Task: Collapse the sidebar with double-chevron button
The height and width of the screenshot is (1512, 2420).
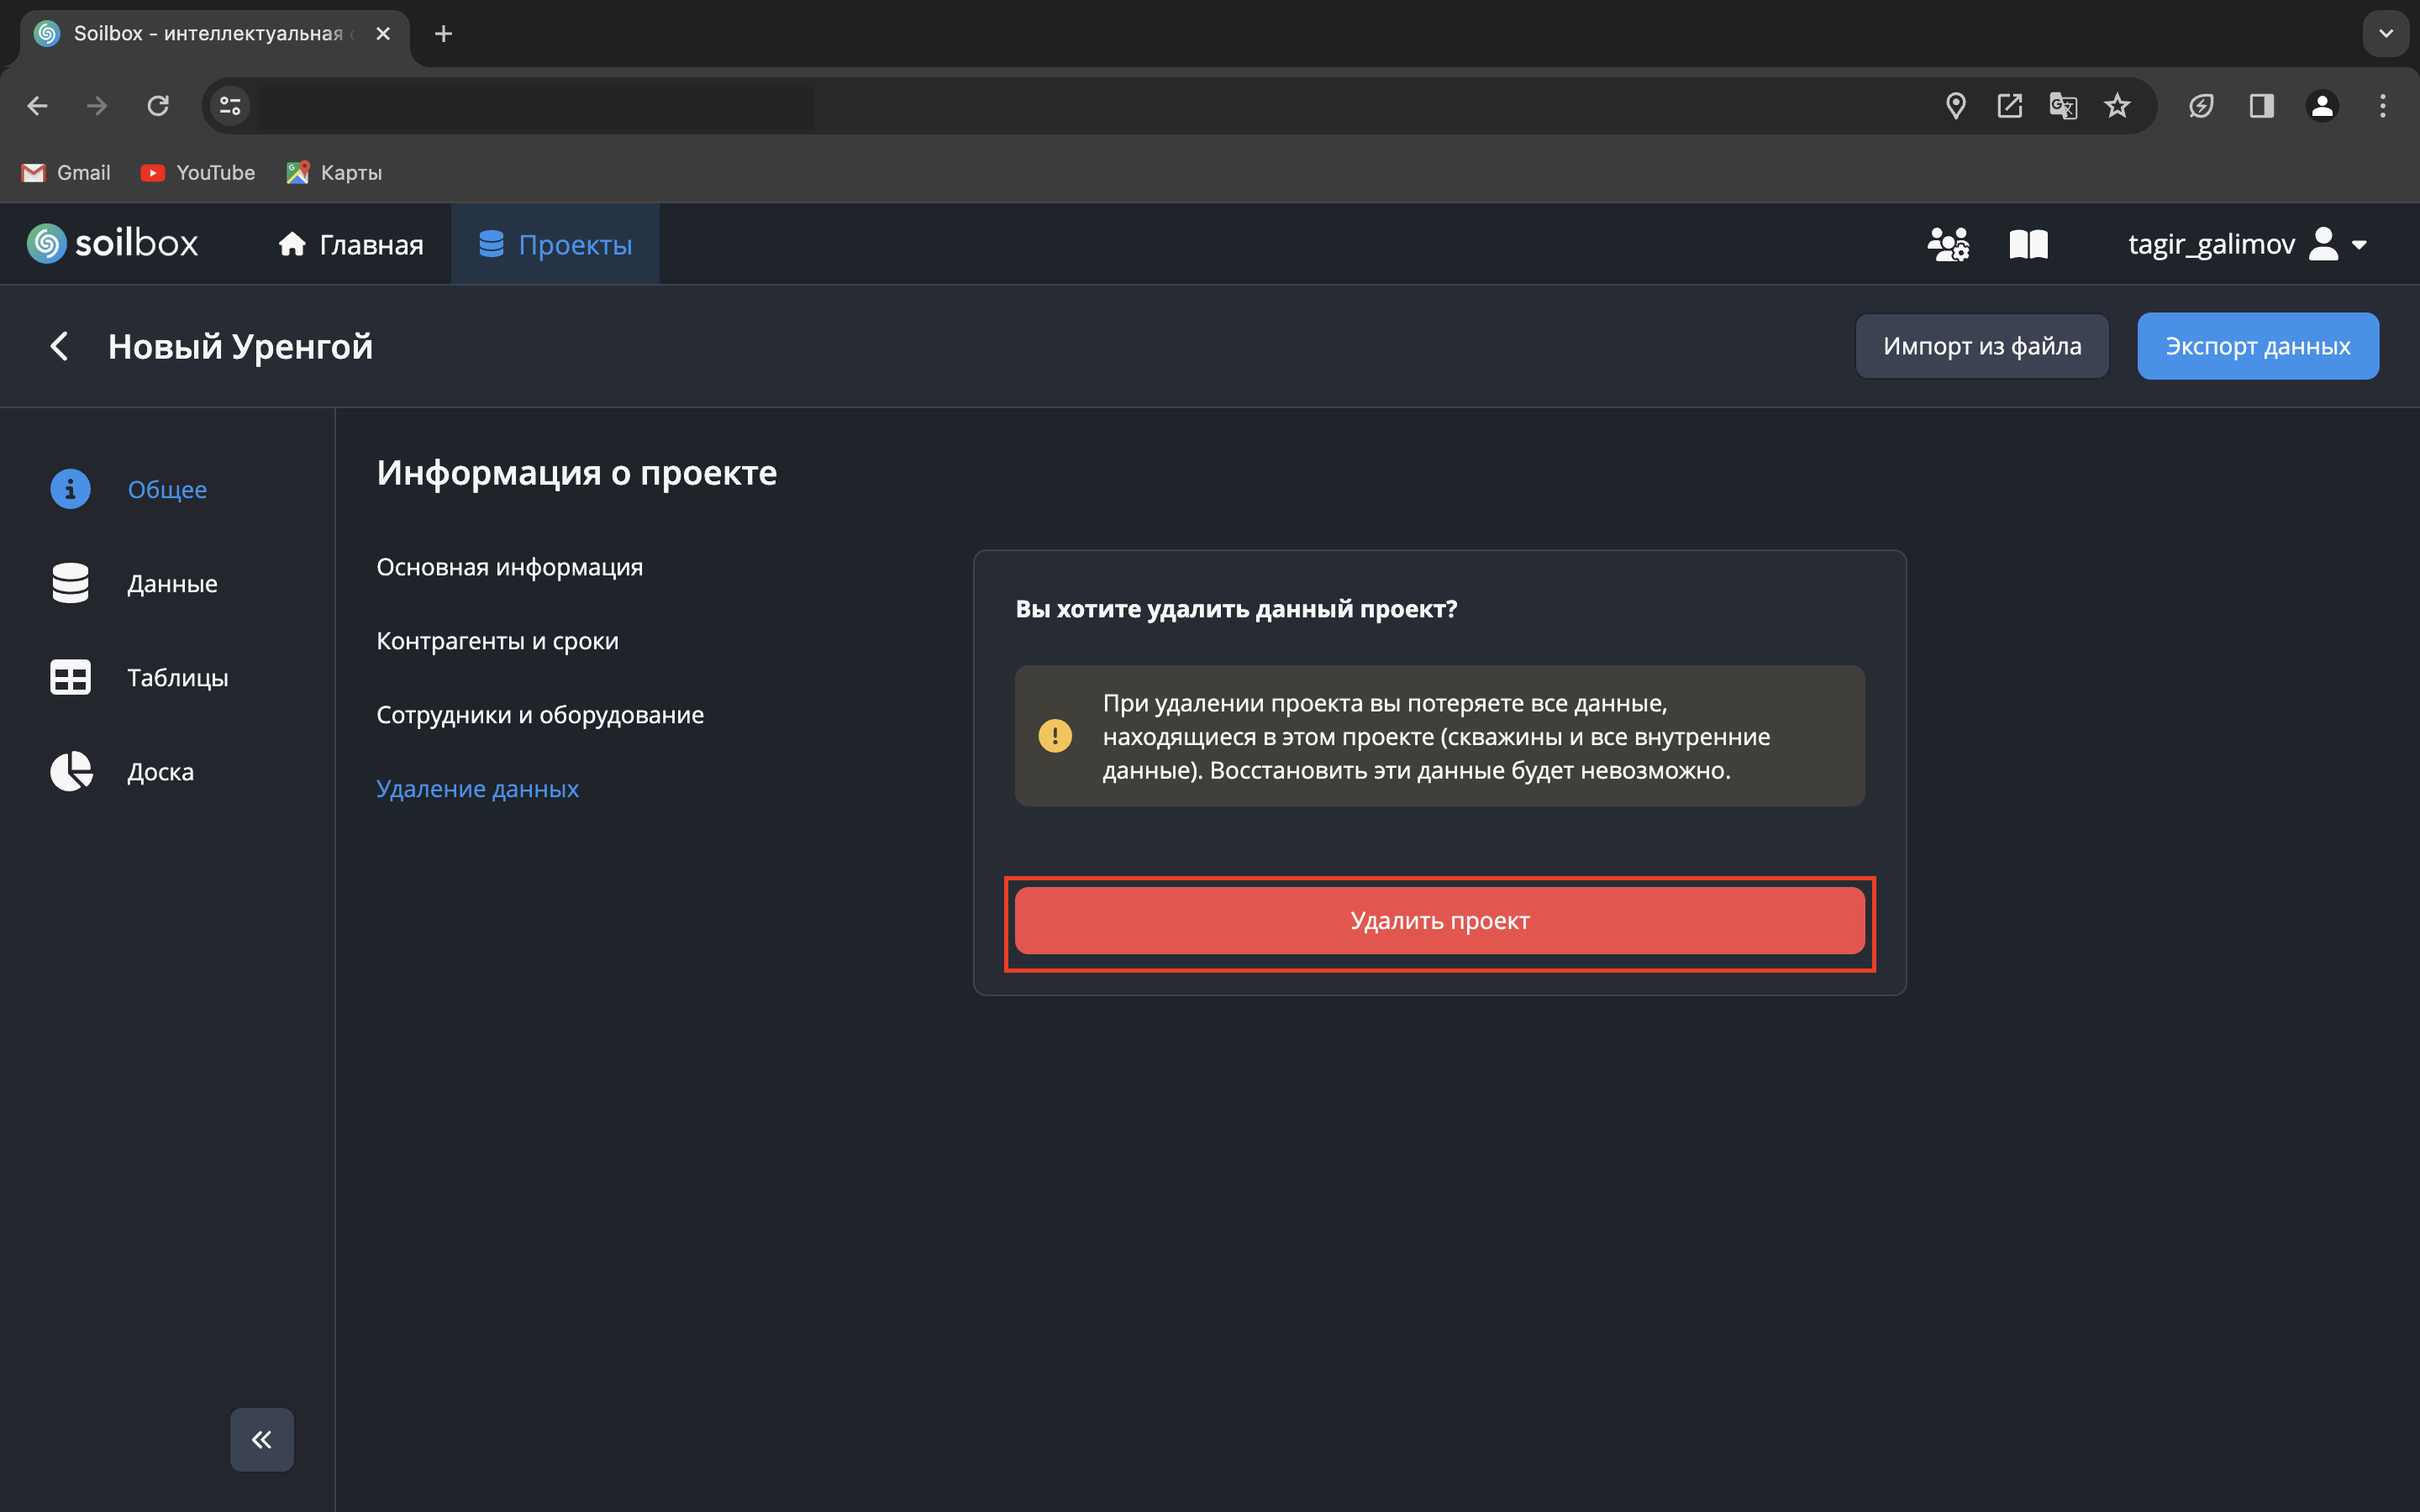Action: (262, 1439)
